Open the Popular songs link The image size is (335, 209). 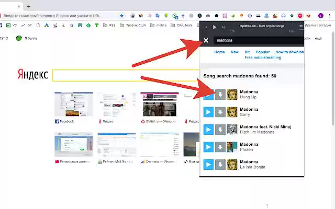pyautogui.click(x=263, y=52)
